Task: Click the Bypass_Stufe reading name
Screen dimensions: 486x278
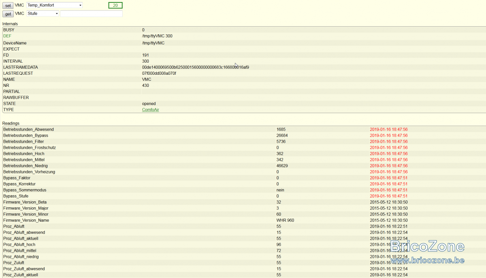Action: 16,196
